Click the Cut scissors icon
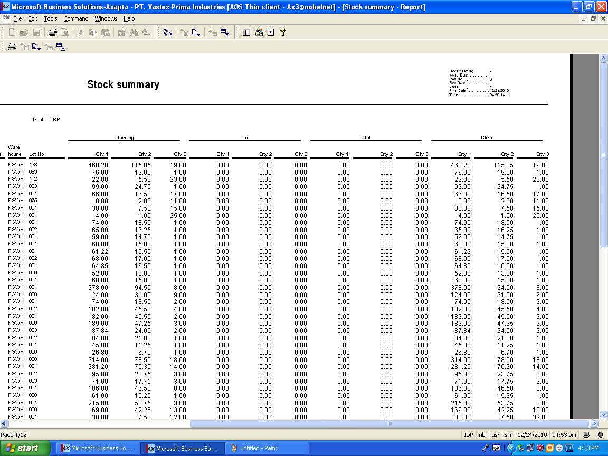This screenshot has height=456, width=608. coord(81,33)
